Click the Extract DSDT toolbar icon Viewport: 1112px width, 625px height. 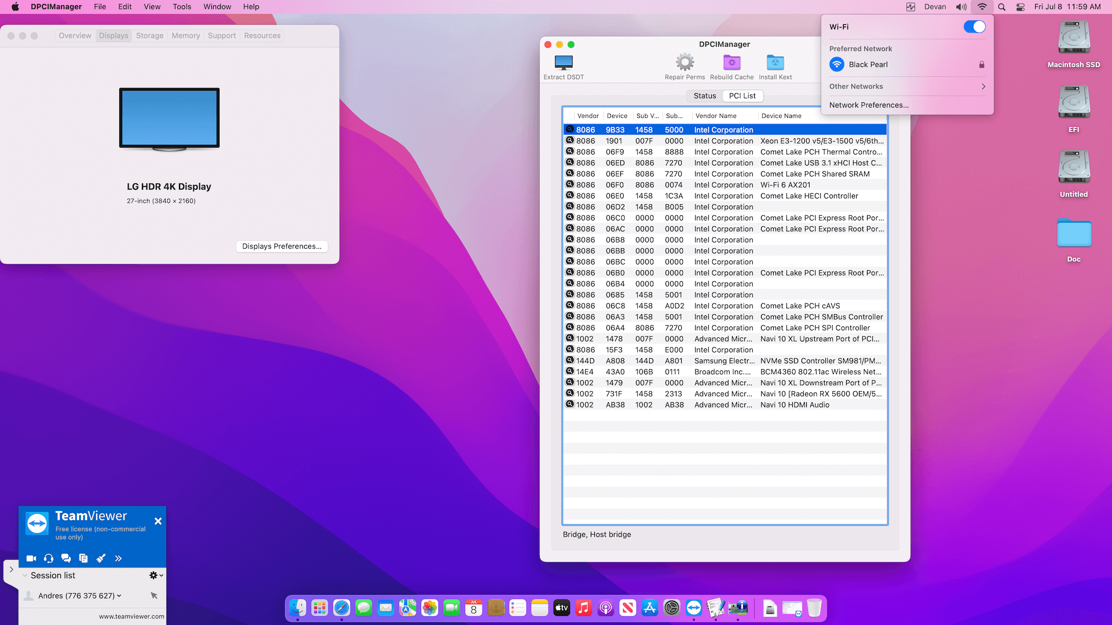(x=564, y=62)
